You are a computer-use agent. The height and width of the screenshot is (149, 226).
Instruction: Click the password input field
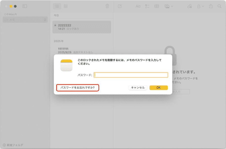(x=131, y=75)
